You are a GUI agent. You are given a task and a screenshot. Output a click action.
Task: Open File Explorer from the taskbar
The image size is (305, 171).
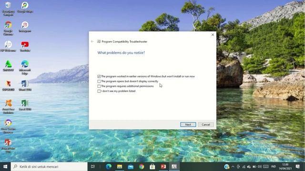pyautogui.click(x=120, y=167)
